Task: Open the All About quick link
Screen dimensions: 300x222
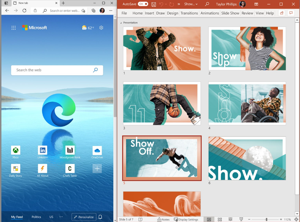Action: tap(43, 171)
